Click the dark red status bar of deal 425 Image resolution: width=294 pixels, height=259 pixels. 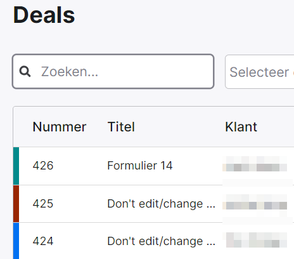click(16, 204)
